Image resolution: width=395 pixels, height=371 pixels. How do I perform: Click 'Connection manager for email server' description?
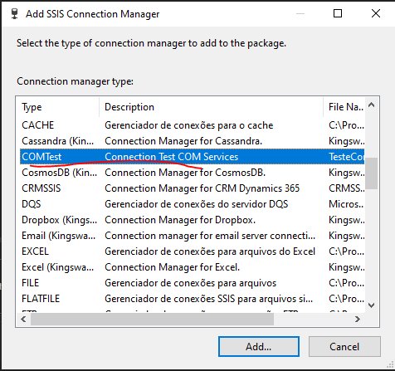tap(210, 236)
